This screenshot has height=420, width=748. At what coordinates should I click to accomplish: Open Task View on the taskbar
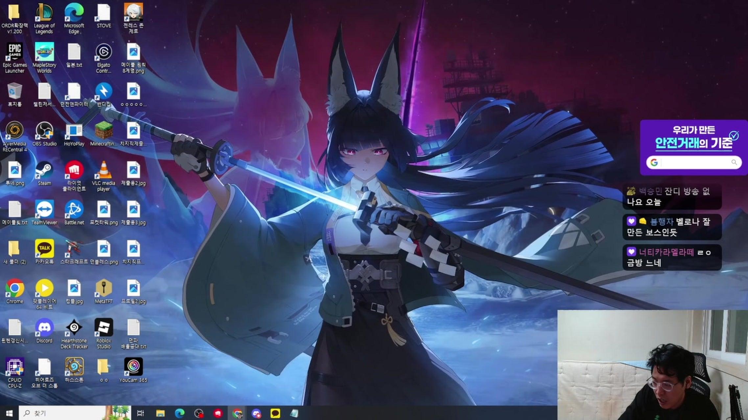pyautogui.click(x=140, y=413)
